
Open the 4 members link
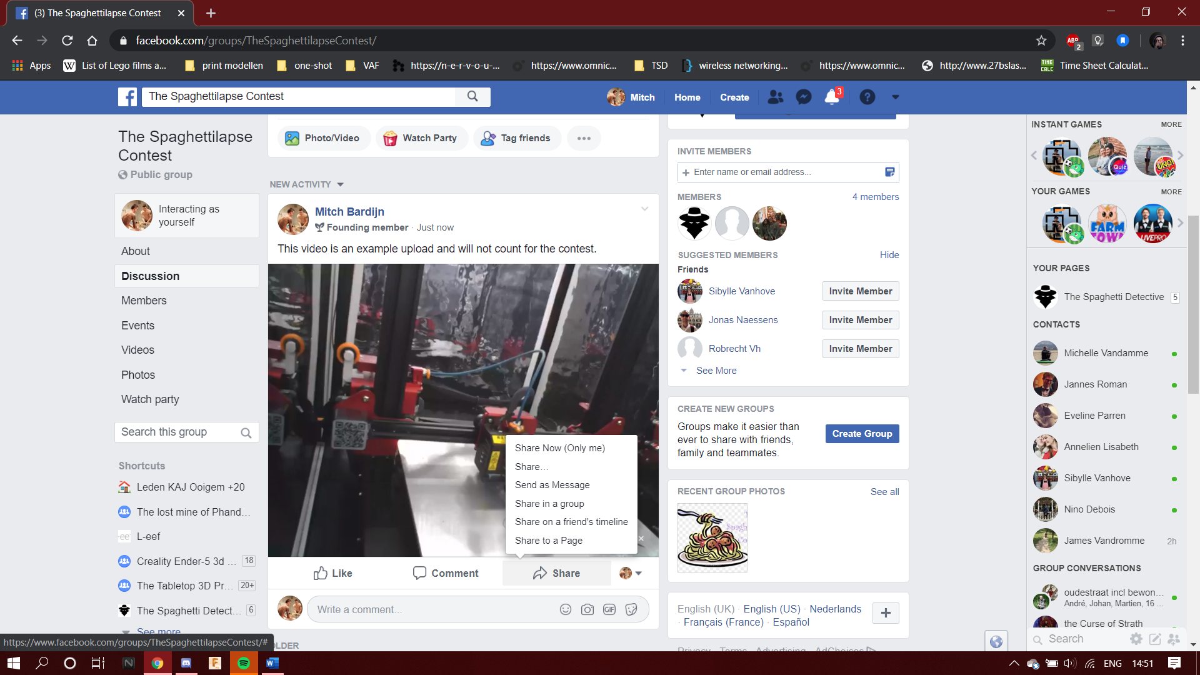pos(876,197)
